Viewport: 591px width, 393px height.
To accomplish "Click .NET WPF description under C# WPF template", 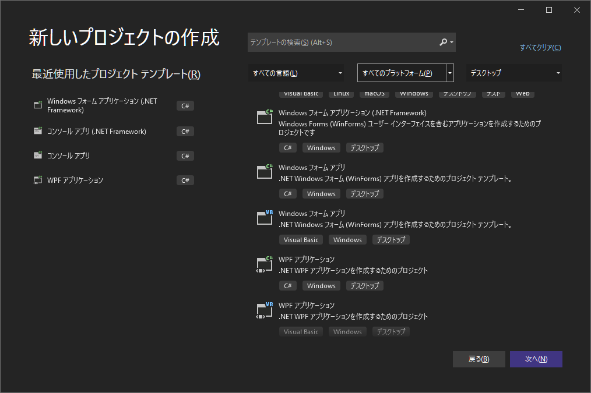I will click(353, 270).
